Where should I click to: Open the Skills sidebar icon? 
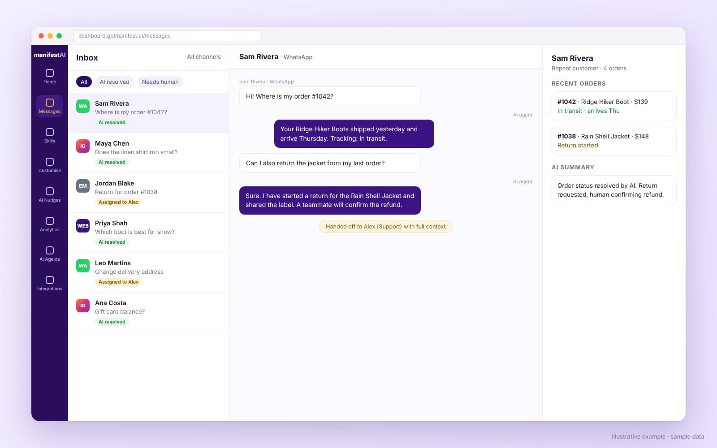pyautogui.click(x=50, y=132)
